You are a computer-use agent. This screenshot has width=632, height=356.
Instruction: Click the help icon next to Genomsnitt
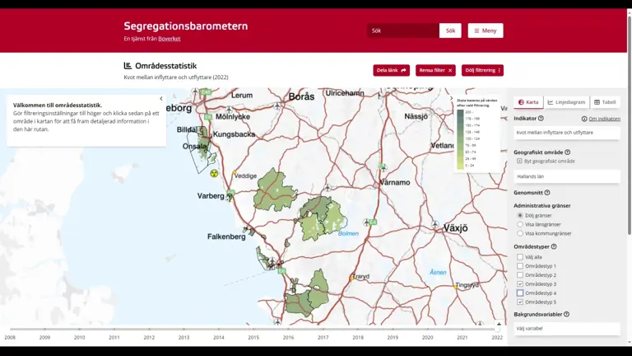[x=547, y=193]
